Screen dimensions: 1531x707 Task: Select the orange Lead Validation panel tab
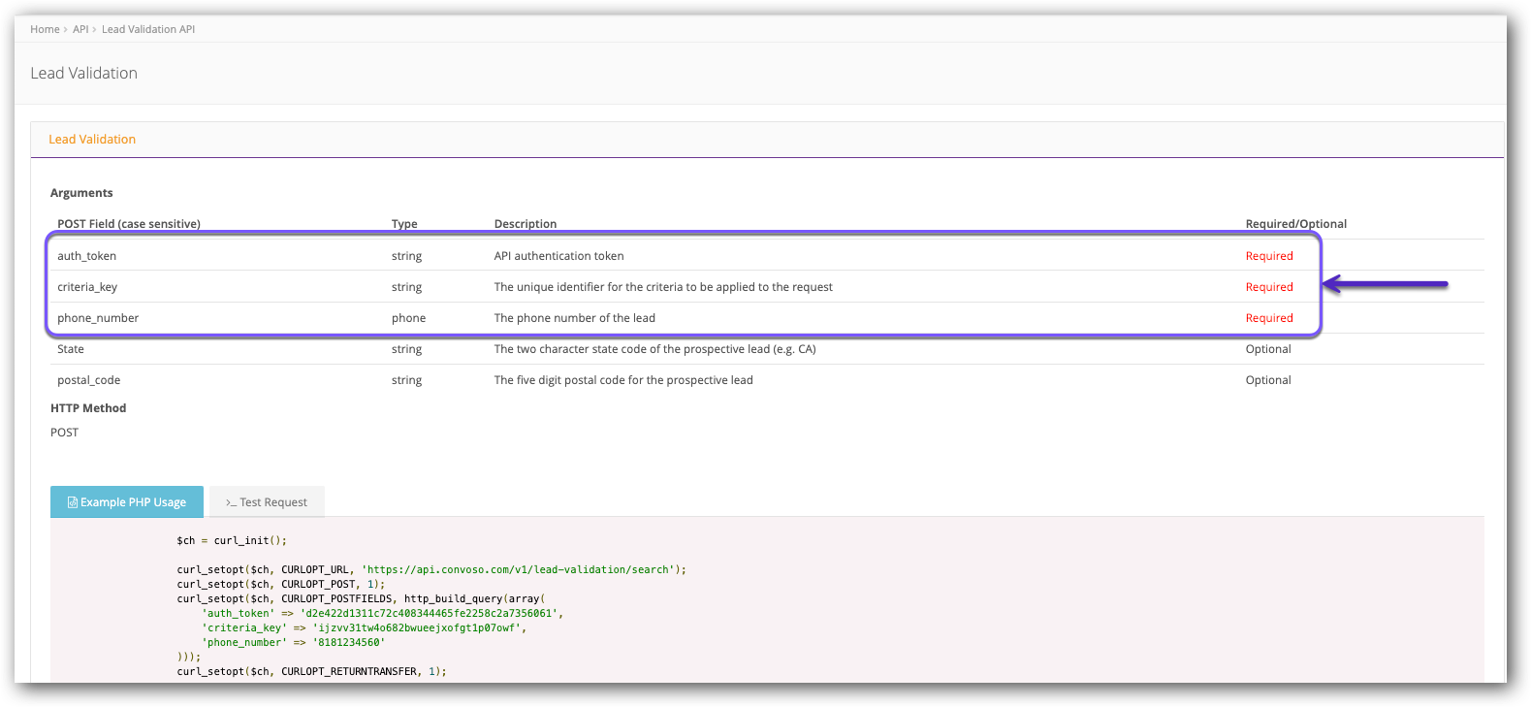point(92,140)
